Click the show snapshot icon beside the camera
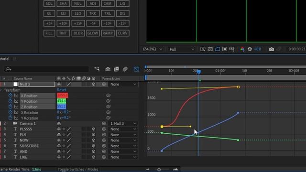306x172 pixels. pos(279,49)
